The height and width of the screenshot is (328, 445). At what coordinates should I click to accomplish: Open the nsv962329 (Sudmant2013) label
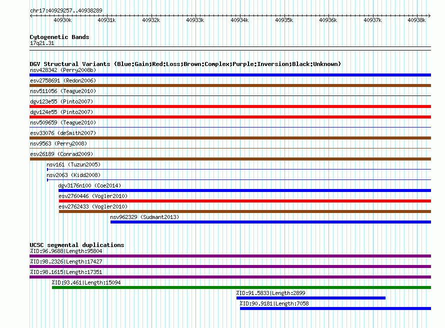pyautogui.click(x=144, y=217)
